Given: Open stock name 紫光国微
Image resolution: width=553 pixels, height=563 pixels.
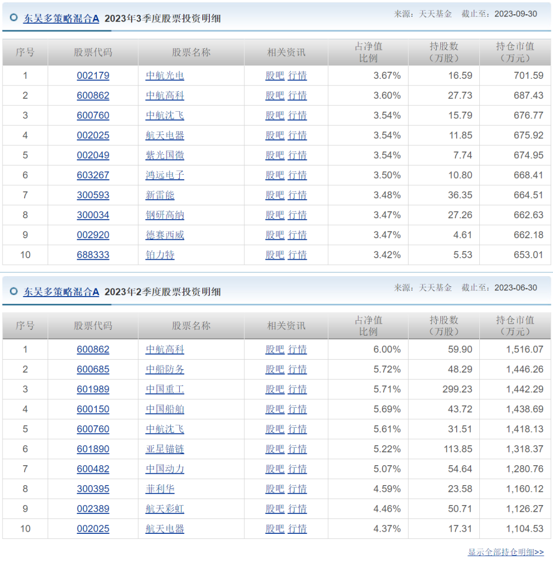Looking at the screenshot, I should [165, 155].
